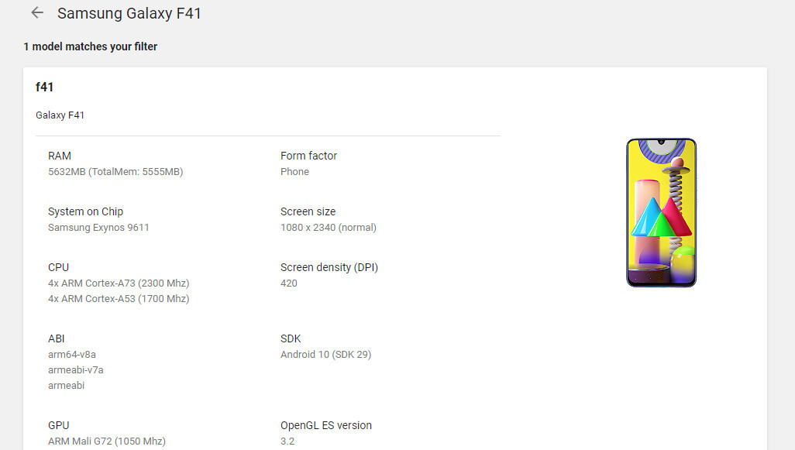Open the Galaxy F41 phone image
This screenshot has width=795, height=450.
[x=661, y=213]
